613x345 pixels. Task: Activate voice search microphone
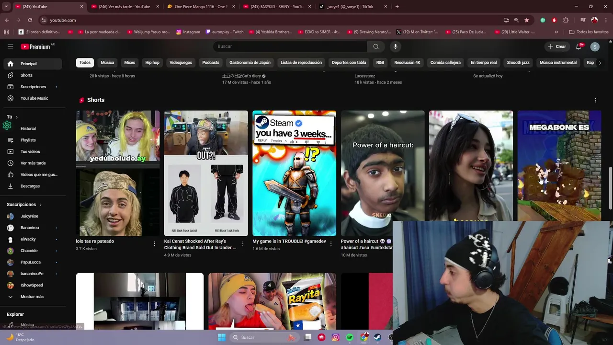pos(395,46)
